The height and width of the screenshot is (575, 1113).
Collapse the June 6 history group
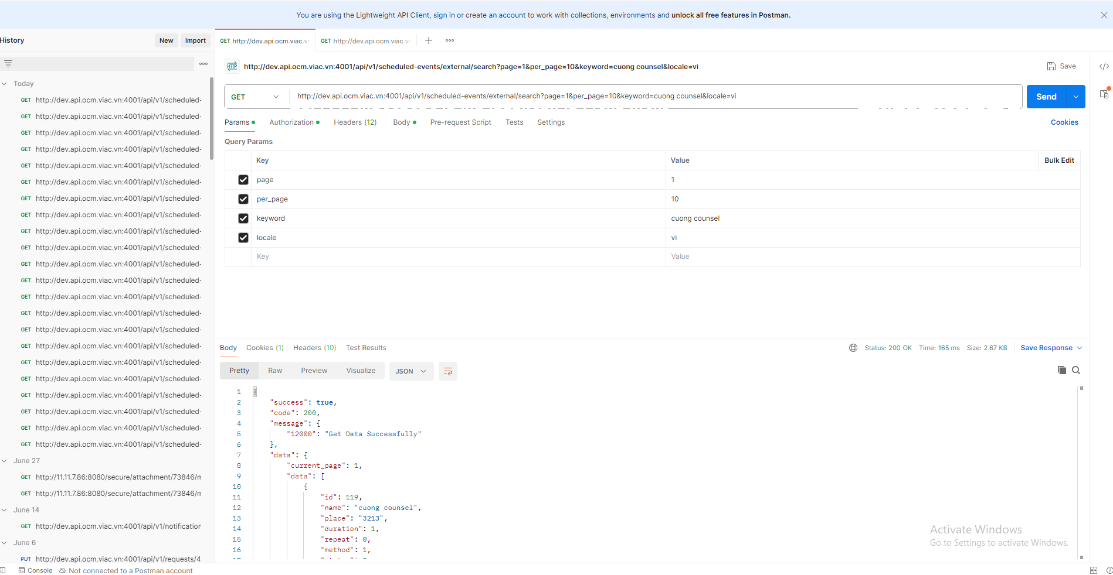pyautogui.click(x=5, y=543)
